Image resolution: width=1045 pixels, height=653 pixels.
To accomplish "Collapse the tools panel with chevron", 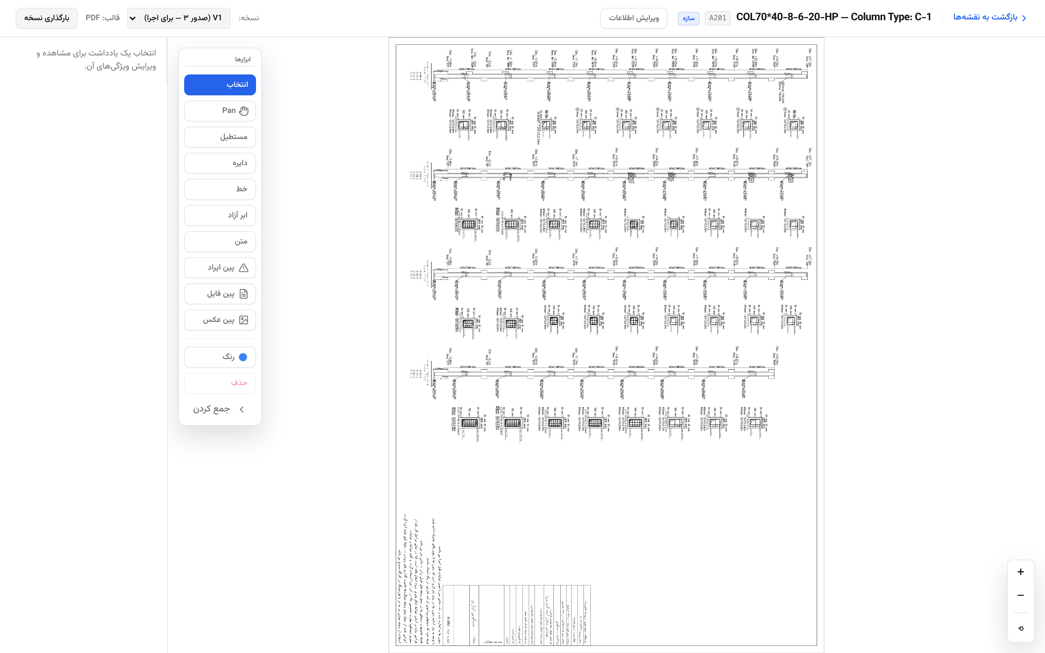I will coord(220,409).
